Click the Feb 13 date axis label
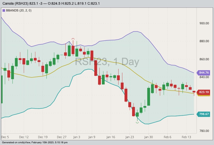 point(186,137)
